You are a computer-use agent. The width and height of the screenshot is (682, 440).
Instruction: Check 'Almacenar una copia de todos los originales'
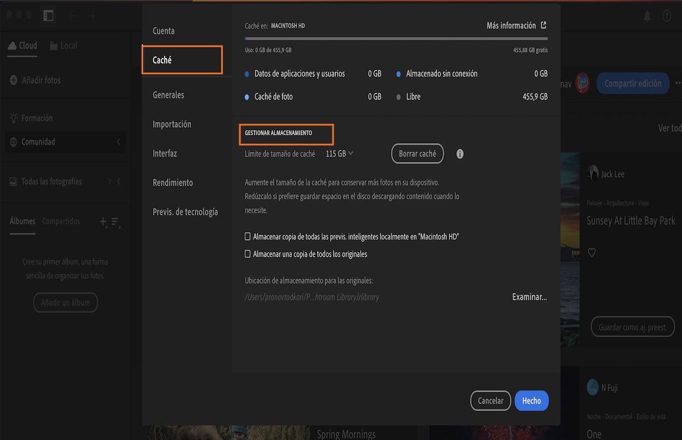(x=248, y=254)
